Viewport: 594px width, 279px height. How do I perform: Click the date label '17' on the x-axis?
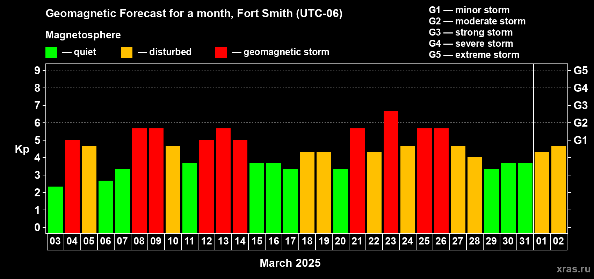290,241
